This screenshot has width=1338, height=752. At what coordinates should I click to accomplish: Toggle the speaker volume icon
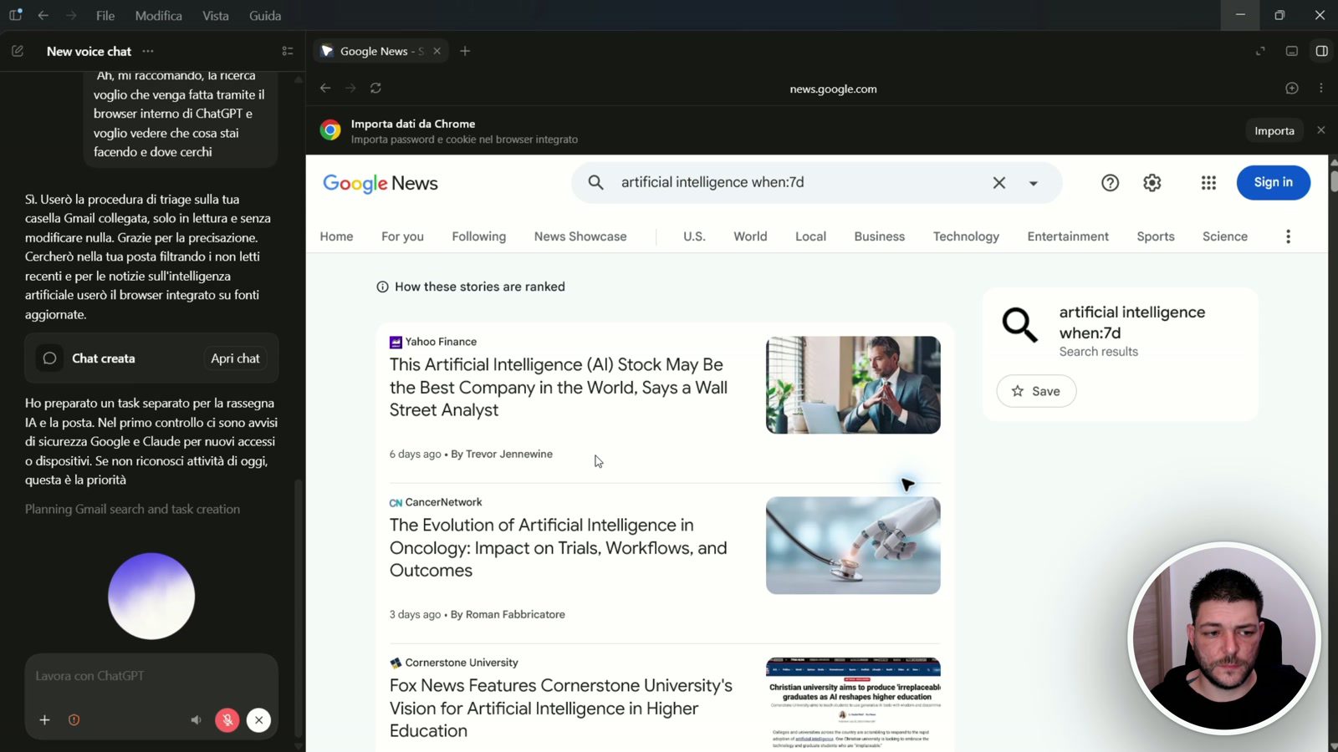[x=196, y=720]
